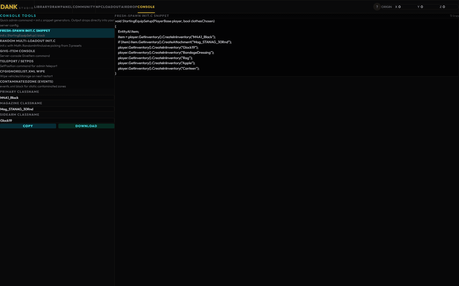Edit the Magazine Classname field
Image resolution: width=459 pixels, height=286 pixels.
point(57,109)
